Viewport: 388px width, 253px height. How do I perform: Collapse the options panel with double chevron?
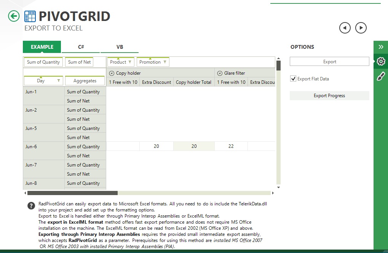tap(381, 47)
